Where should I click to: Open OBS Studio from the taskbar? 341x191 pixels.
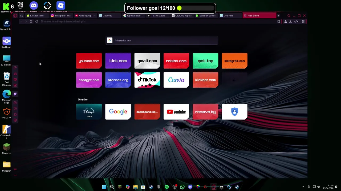pyautogui.click(x=174, y=187)
